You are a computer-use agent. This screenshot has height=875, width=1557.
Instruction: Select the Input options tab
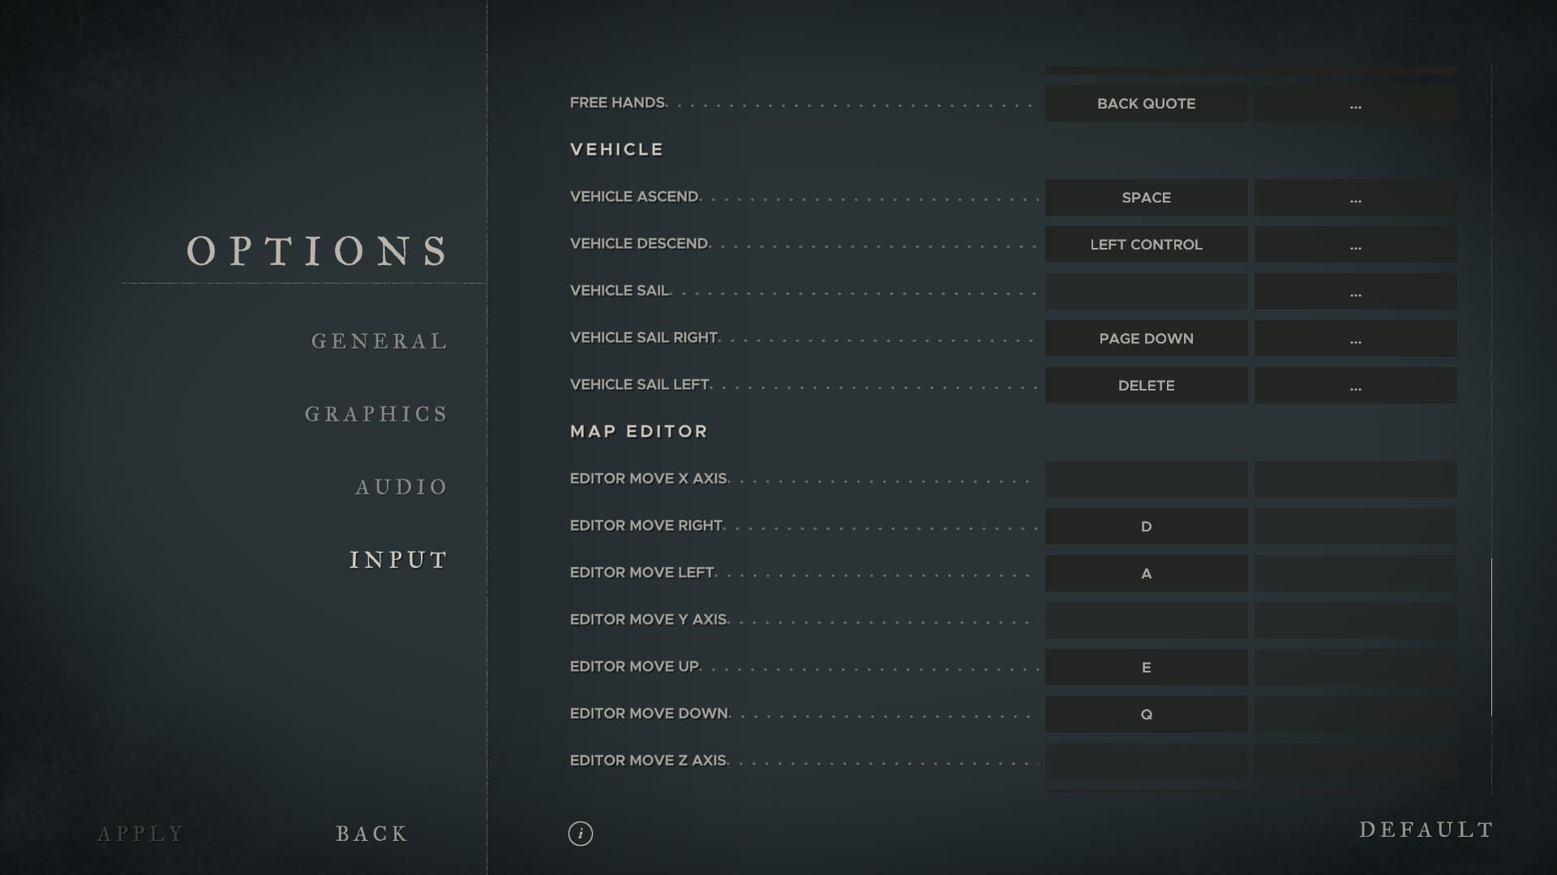pyautogui.click(x=398, y=560)
